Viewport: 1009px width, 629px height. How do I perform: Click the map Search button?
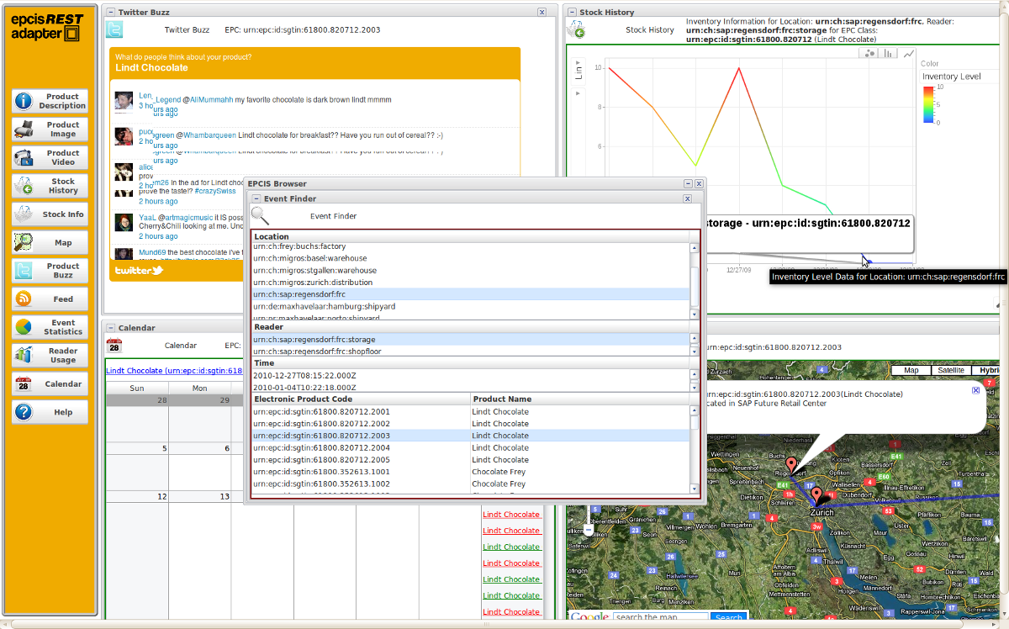click(x=728, y=618)
